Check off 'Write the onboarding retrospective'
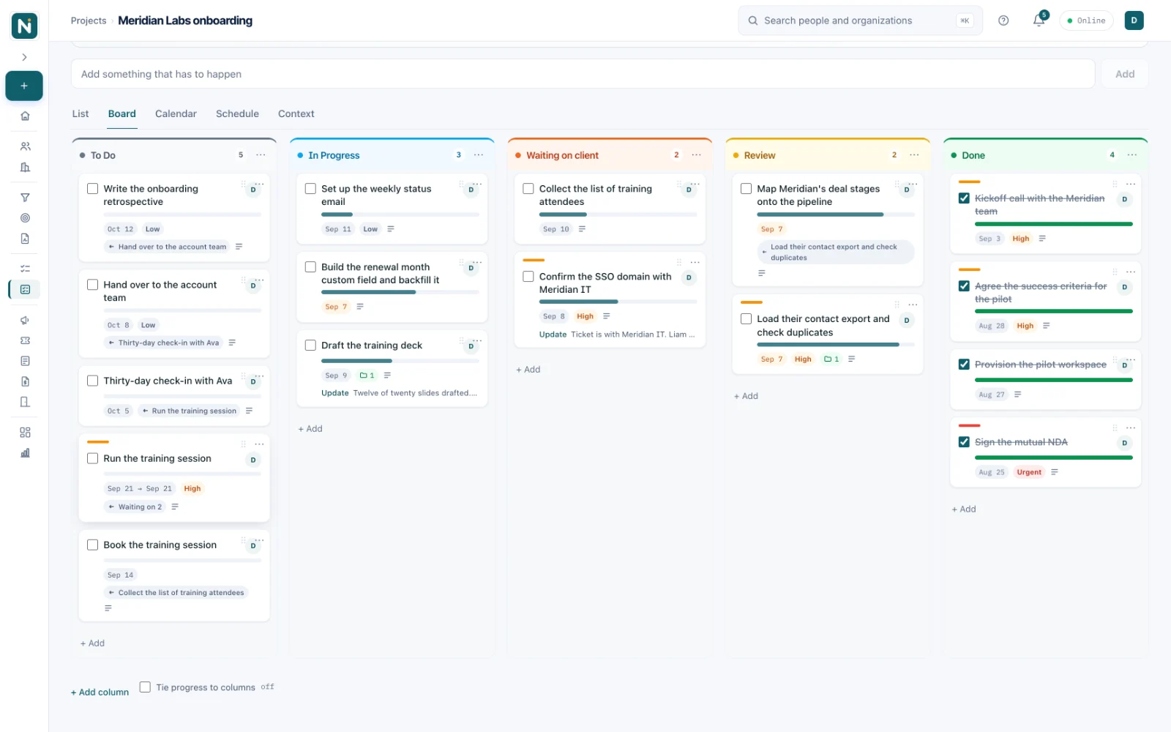The height and width of the screenshot is (732, 1171). (x=93, y=189)
